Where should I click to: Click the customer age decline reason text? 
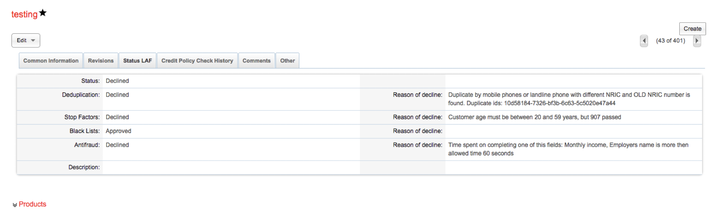click(534, 117)
